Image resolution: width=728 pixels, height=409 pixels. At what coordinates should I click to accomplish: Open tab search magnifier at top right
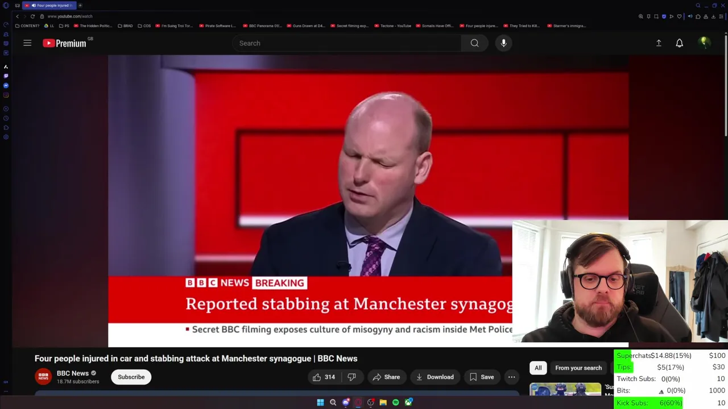[698, 5]
